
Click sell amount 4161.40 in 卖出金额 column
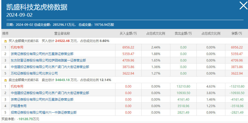(183, 99)
